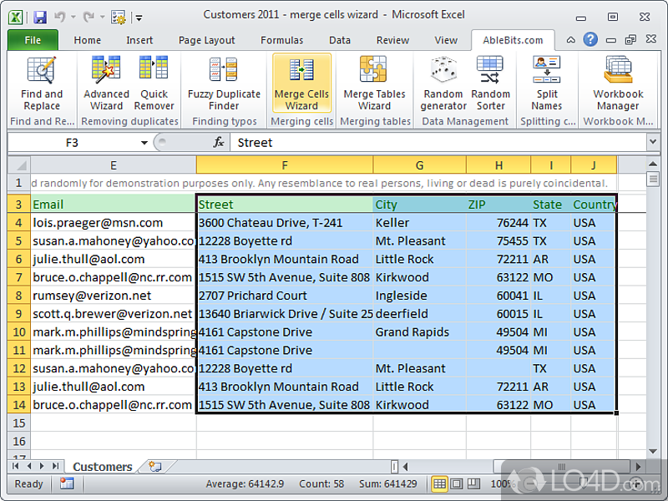
Task: Open Workbook Manager
Action: [618, 83]
